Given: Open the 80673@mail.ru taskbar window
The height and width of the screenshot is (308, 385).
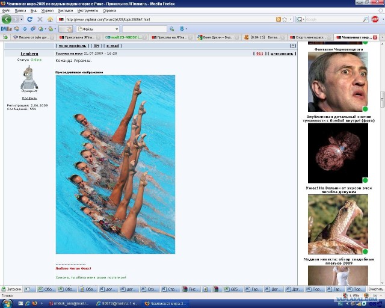Looking at the screenshot, I should (117, 304).
